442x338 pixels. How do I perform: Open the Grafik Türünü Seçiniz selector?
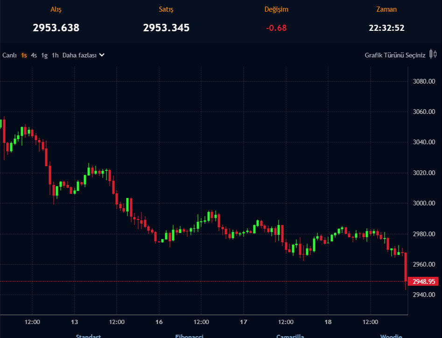(394, 55)
